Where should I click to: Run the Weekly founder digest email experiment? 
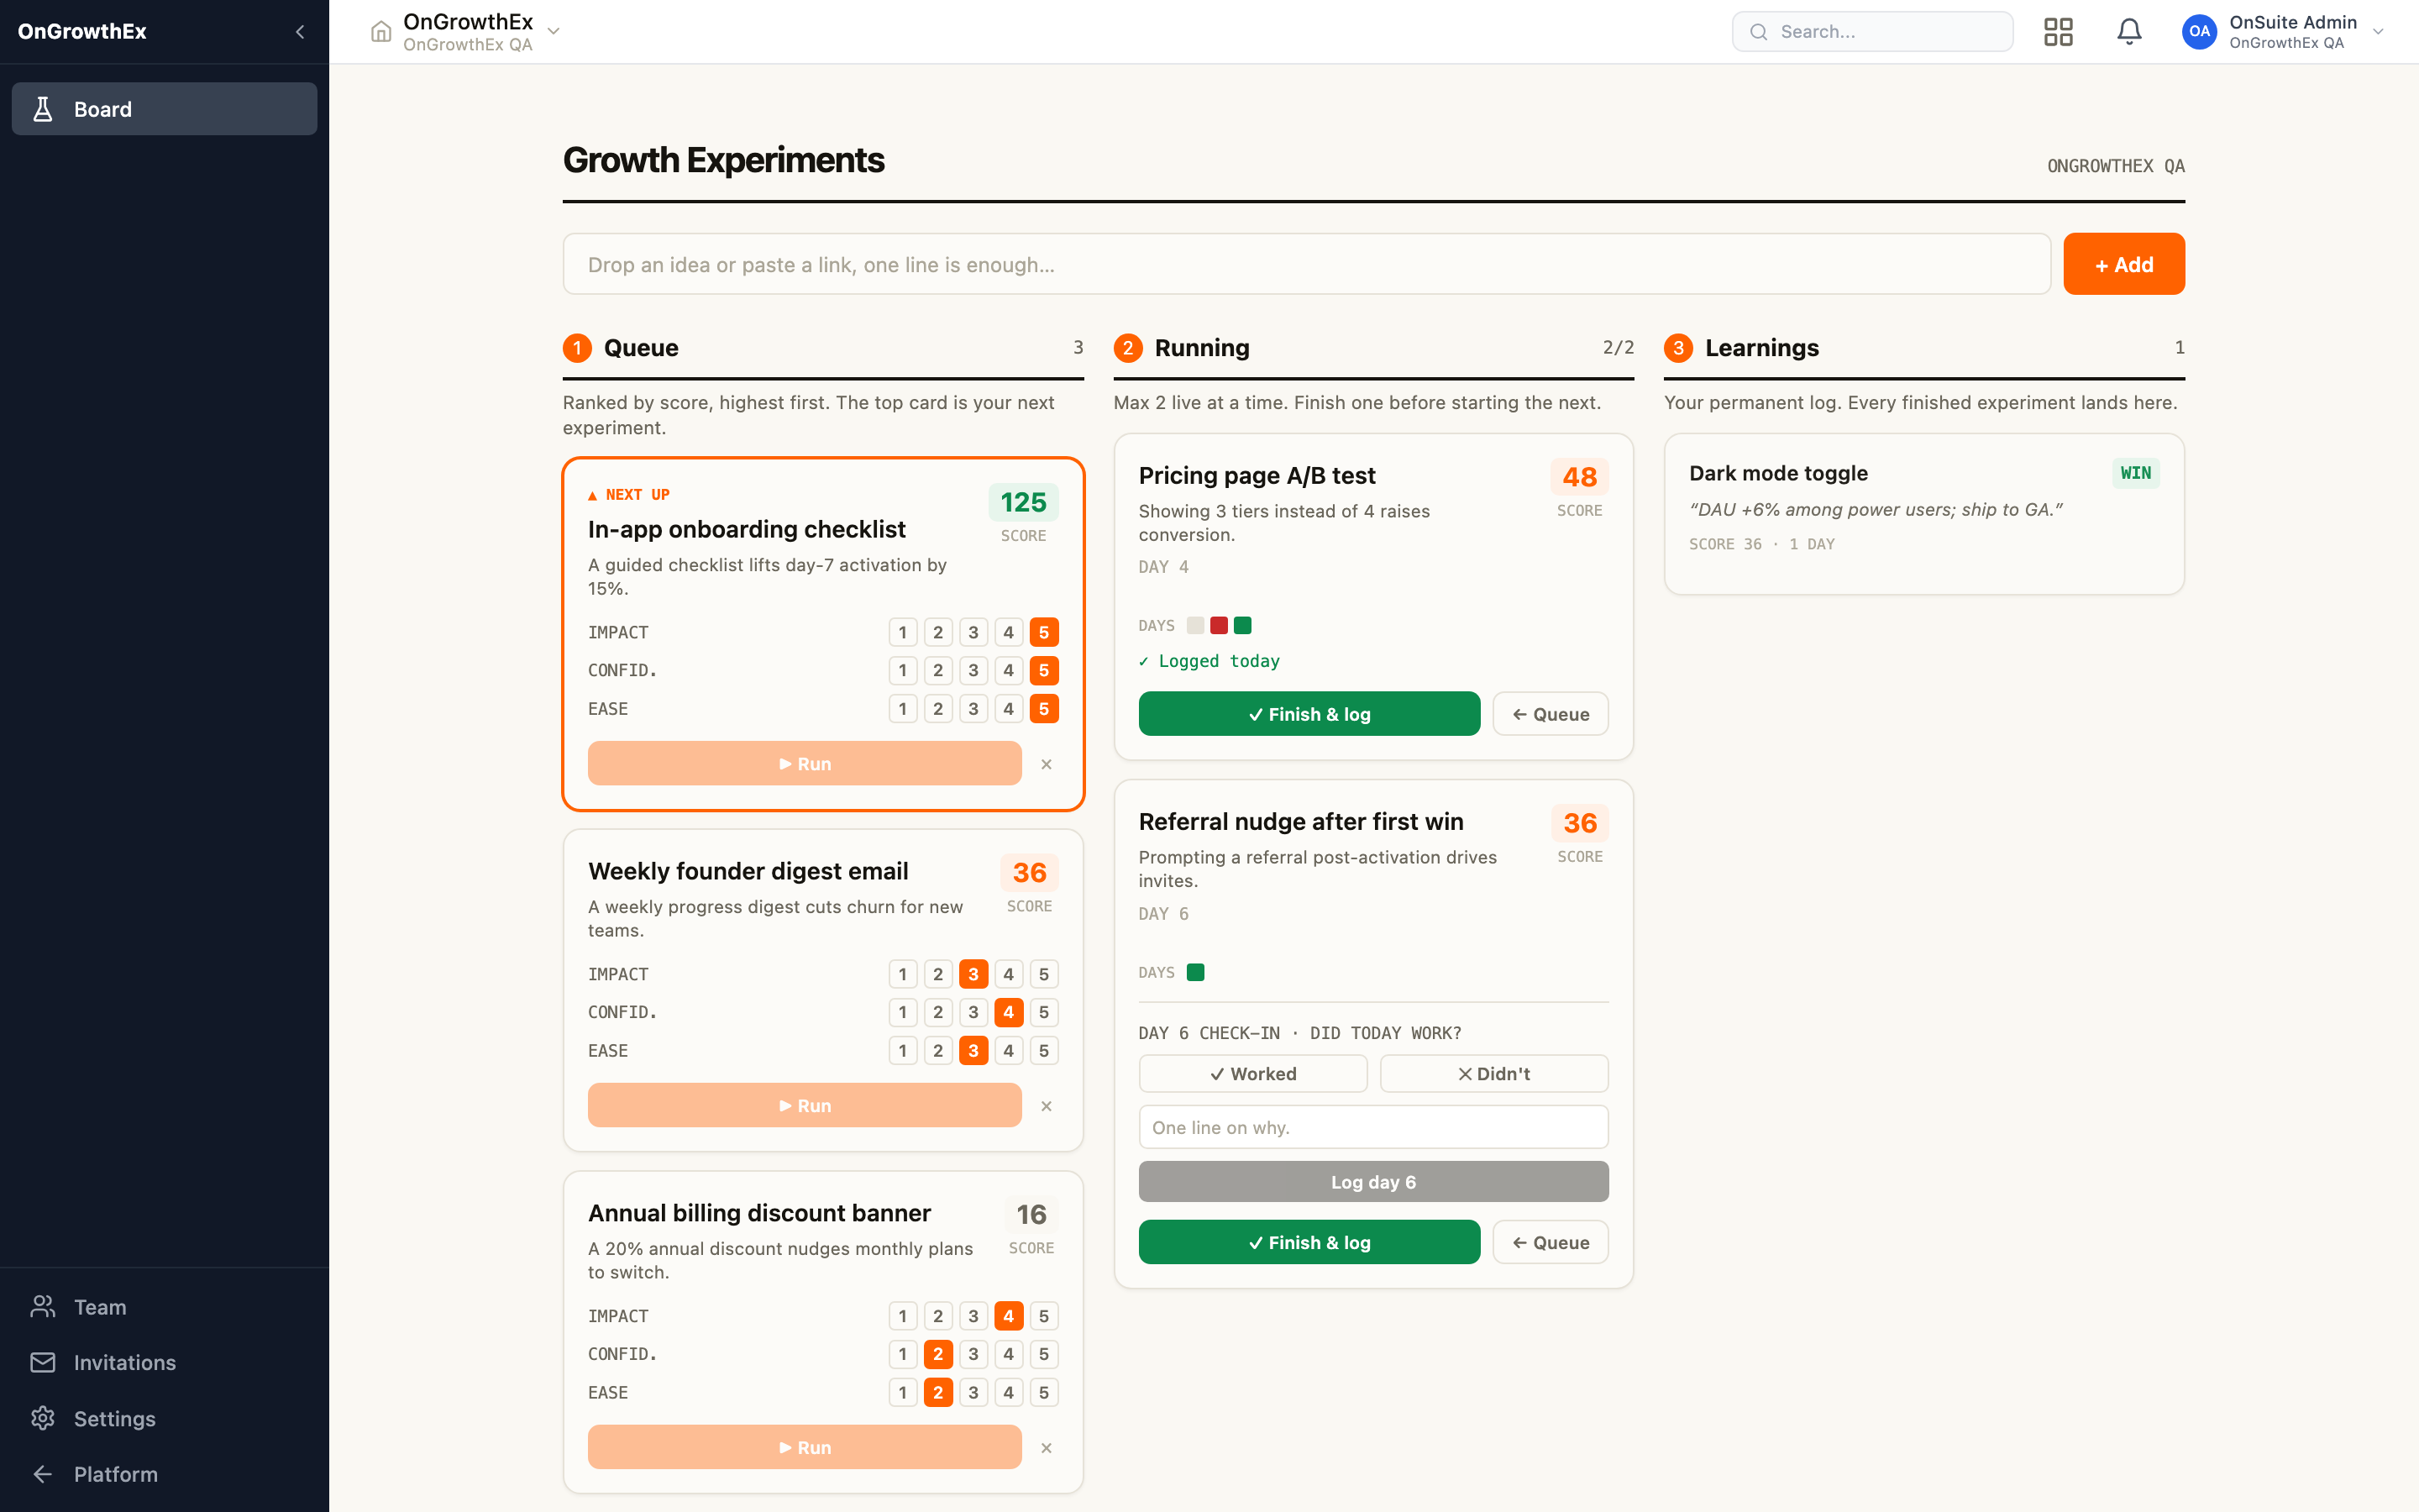coord(805,1106)
